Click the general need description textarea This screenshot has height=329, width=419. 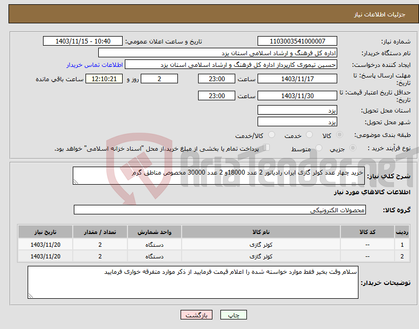[x=219, y=176]
